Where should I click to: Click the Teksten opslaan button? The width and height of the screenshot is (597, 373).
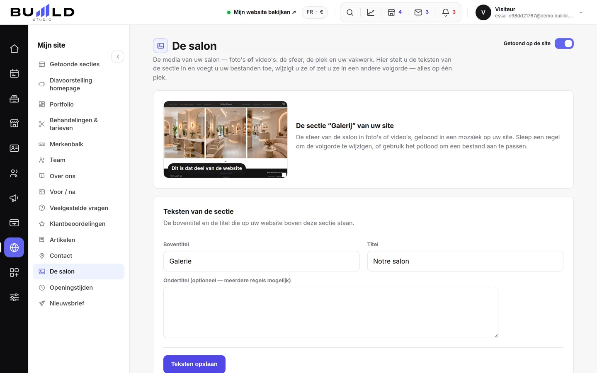194,364
